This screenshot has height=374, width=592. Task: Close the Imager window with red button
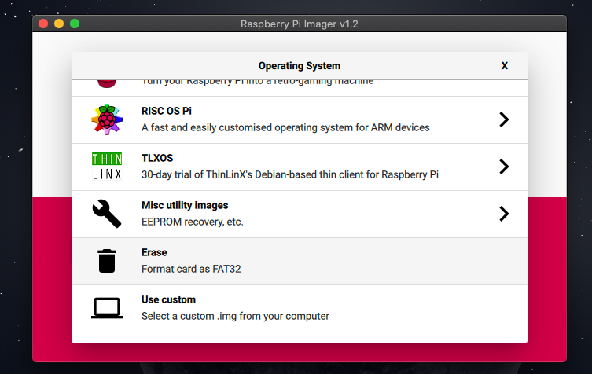point(43,24)
